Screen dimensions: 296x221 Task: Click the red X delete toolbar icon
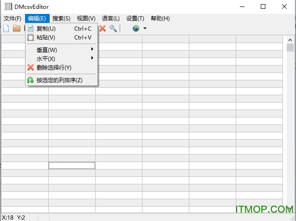coord(103,28)
